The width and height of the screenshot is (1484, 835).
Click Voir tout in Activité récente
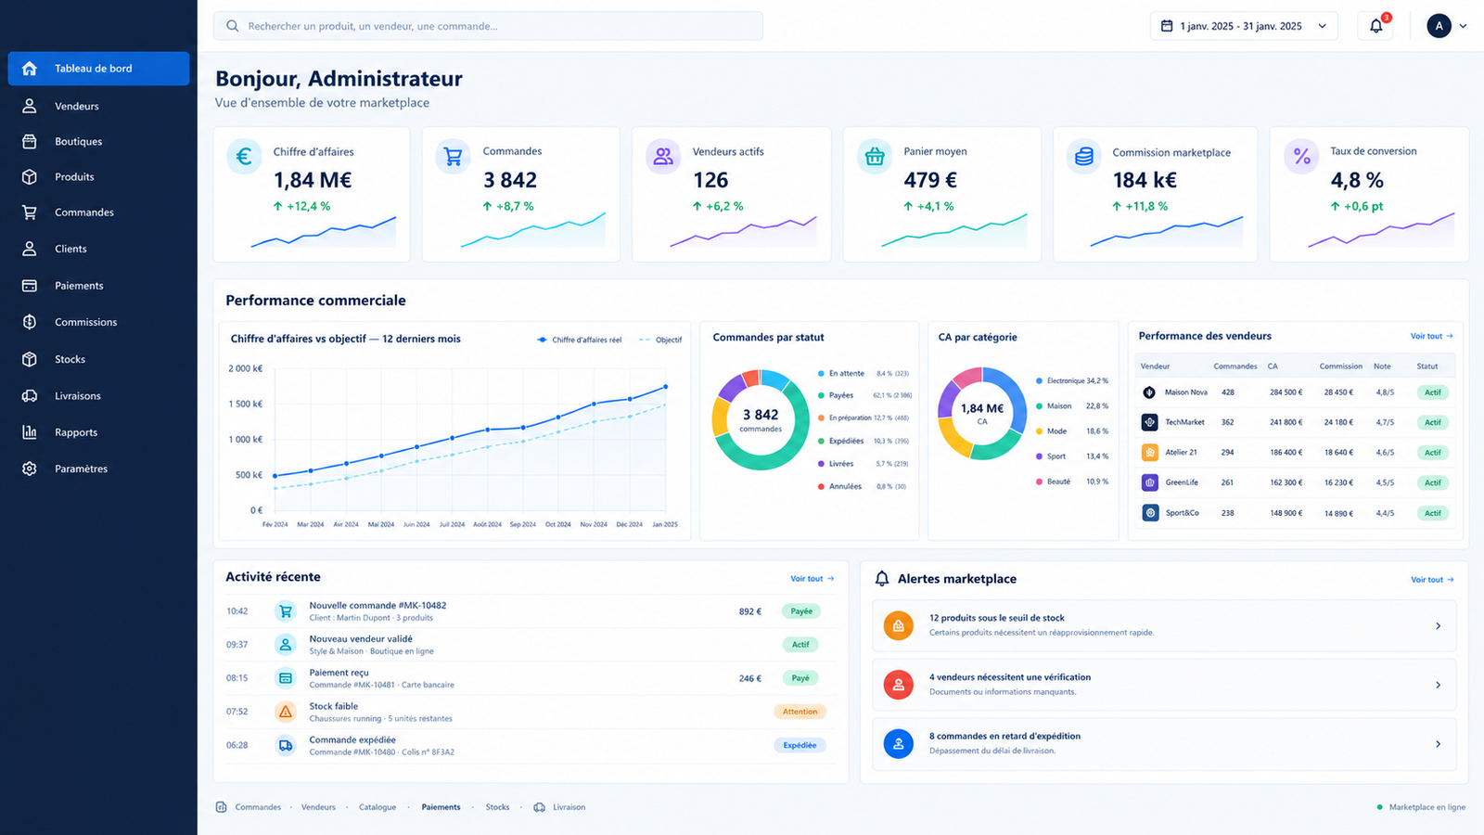coord(812,579)
